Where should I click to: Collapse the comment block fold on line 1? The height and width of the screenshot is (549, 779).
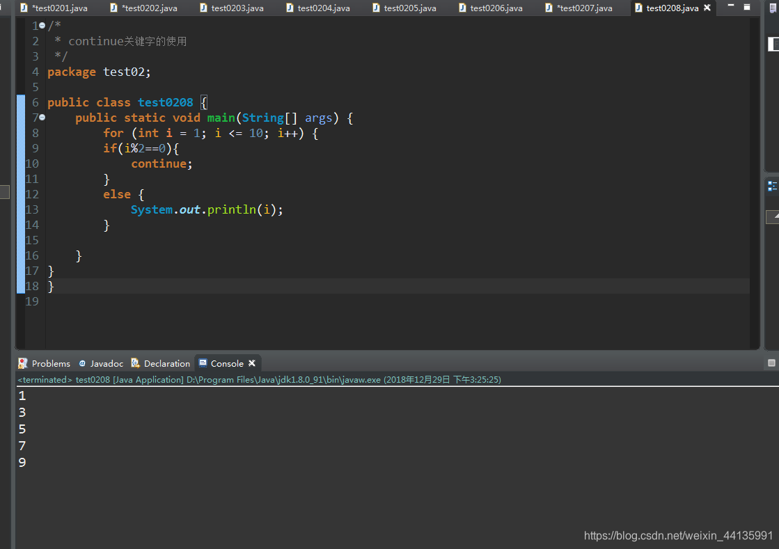coord(42,25)
